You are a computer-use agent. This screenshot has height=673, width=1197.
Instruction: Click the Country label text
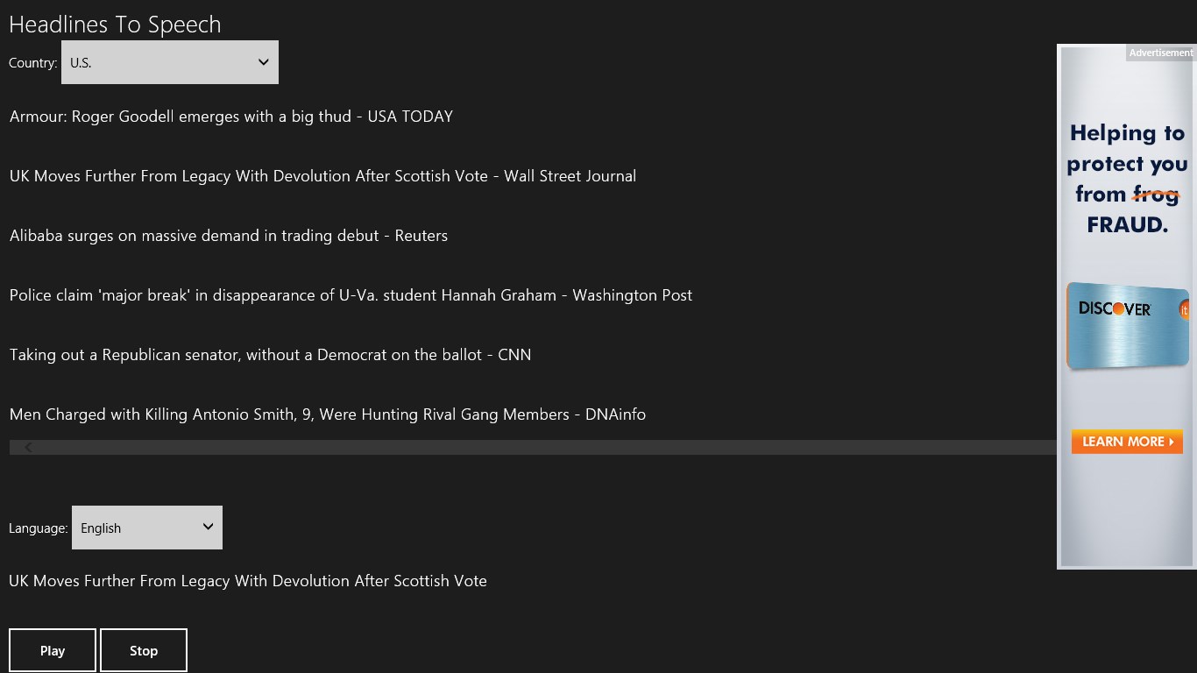pyautogui.click(x=32, y=63)
